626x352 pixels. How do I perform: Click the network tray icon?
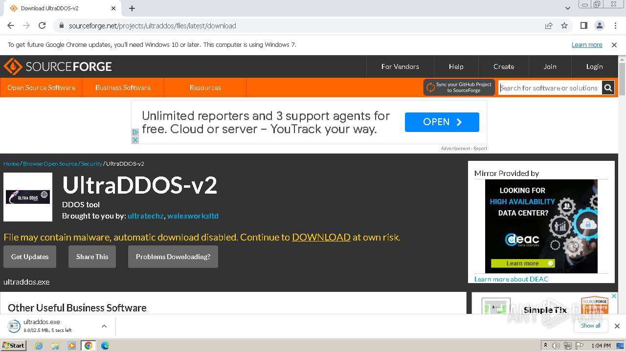pyautogui.click(x=567, y=346)
